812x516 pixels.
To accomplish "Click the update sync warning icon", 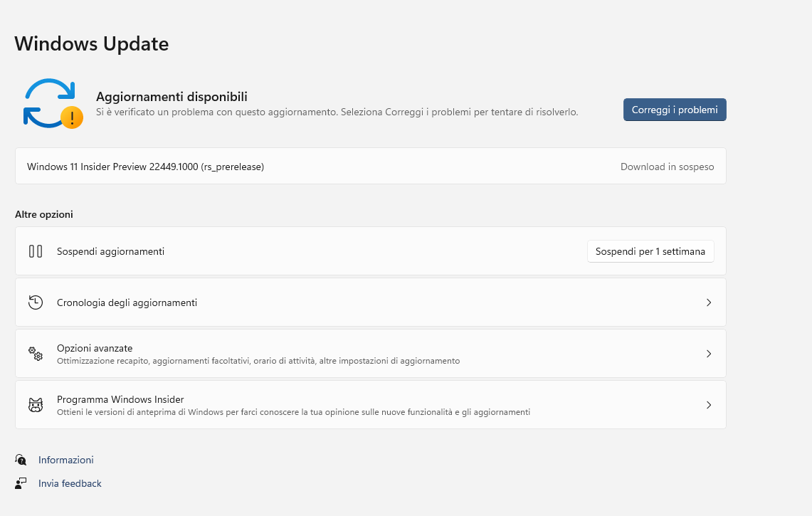I will 53,104.
